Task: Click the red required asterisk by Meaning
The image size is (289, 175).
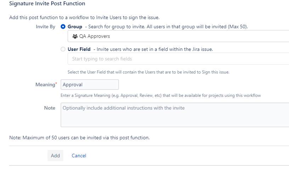Action: pos(56,84)
